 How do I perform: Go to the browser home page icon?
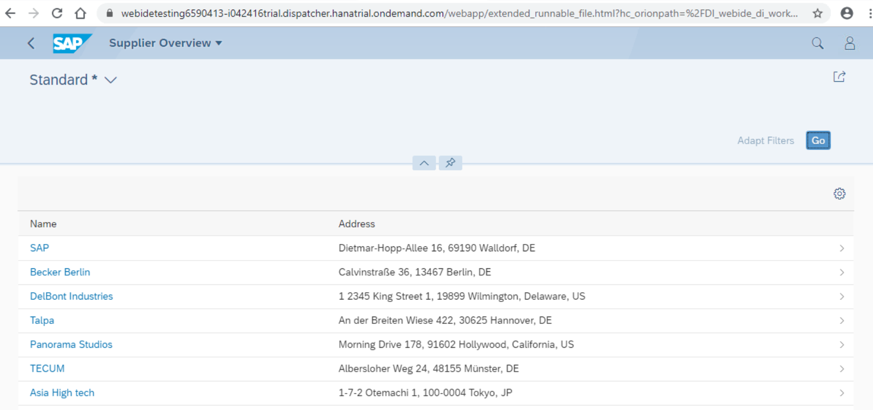[x=80, y=13]
